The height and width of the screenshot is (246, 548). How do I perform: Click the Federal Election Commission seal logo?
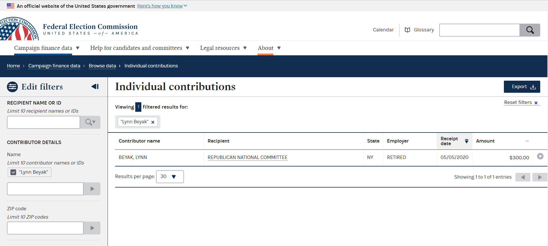pyautogui.click(x=19, y=29)
